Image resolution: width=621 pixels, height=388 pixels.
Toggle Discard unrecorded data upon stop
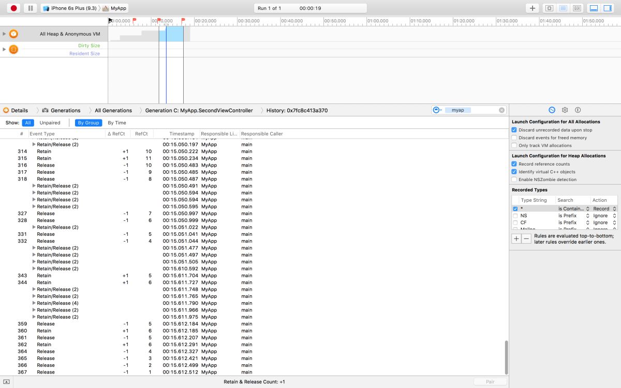pyautogui.click(x=514, y=130)
